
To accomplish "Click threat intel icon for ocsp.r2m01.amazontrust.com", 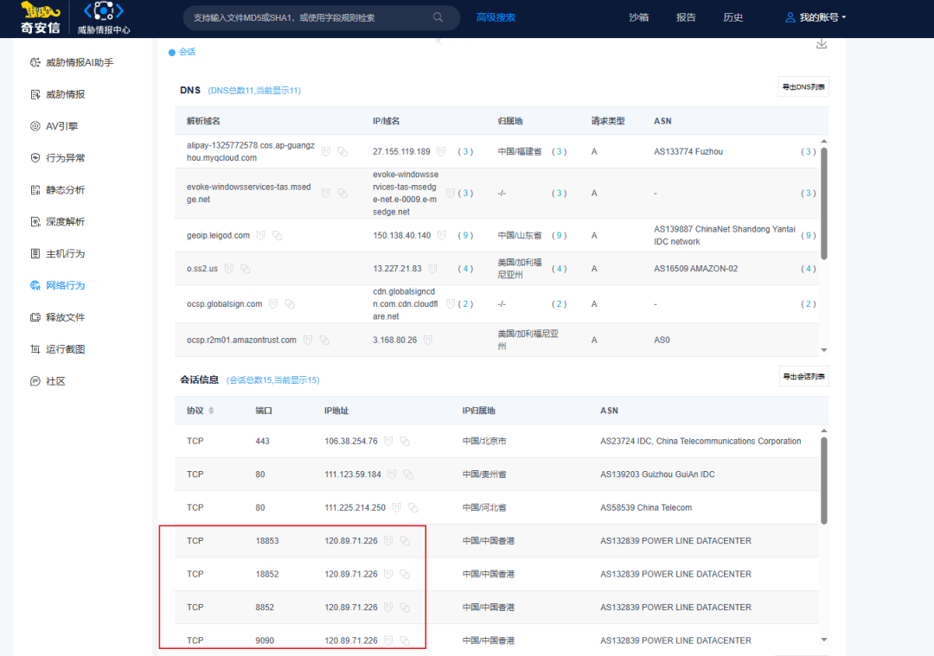I will pos(307,340).
